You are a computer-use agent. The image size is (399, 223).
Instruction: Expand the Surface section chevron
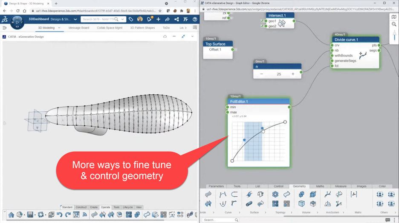266,213
